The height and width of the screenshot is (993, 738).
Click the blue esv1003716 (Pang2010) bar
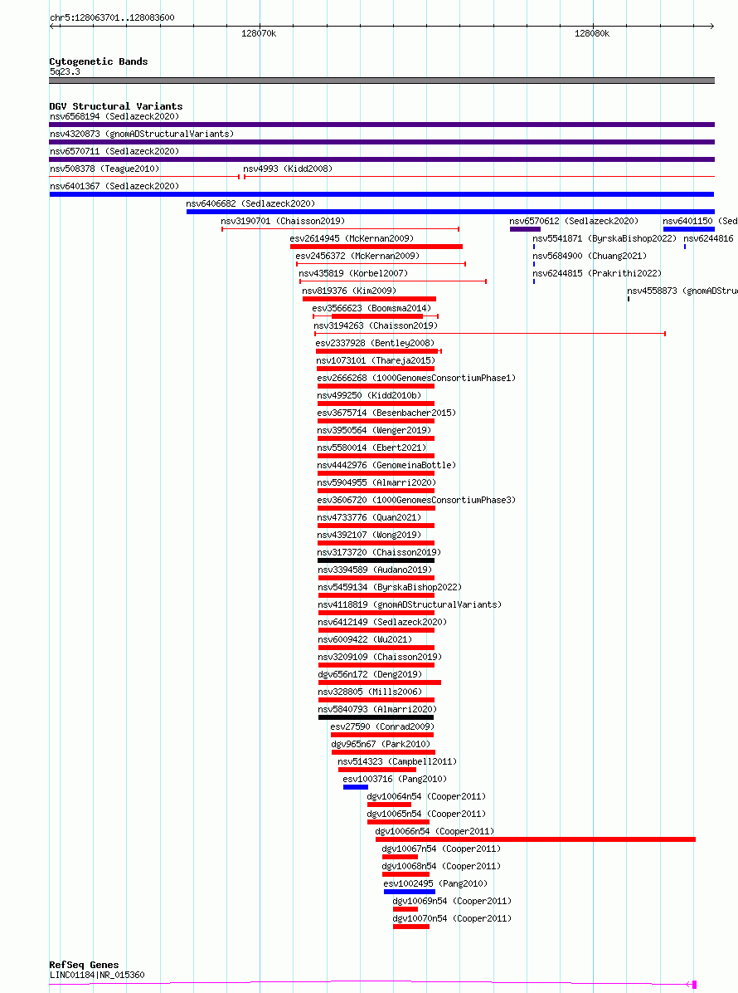(356, 787)
